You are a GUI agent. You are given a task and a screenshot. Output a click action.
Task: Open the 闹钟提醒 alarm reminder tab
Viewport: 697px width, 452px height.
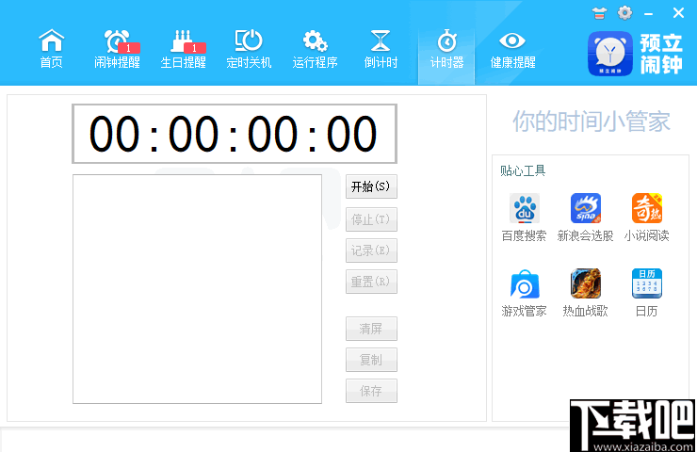[118, 49]
